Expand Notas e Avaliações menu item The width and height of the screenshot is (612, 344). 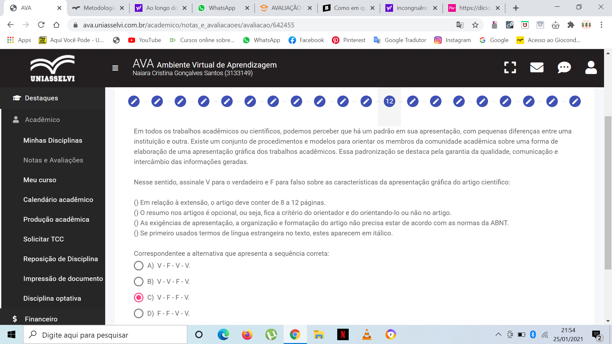coord(53,160)
